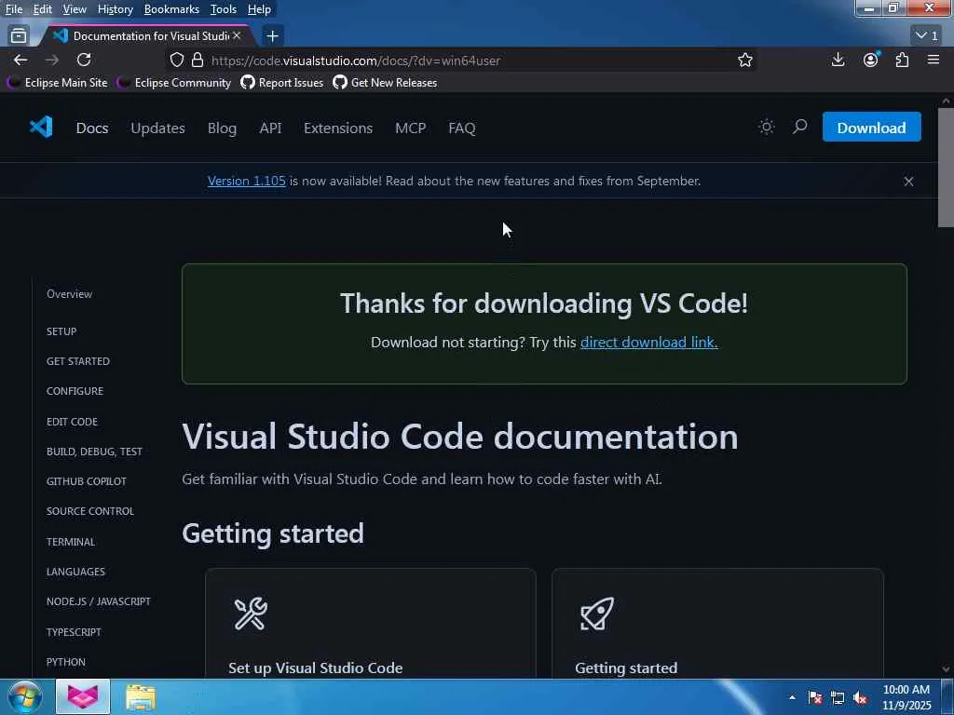Image resolution: width=954 pixels, height=715 pixels.
Task: Open the Set up Visual Studio Code card
Action: [371, 623]
